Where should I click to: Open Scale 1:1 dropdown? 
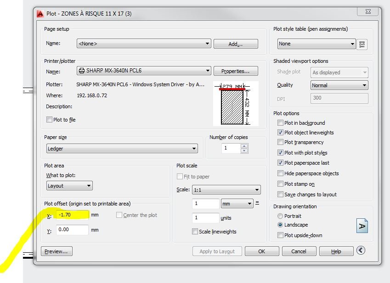click(226, 190)
